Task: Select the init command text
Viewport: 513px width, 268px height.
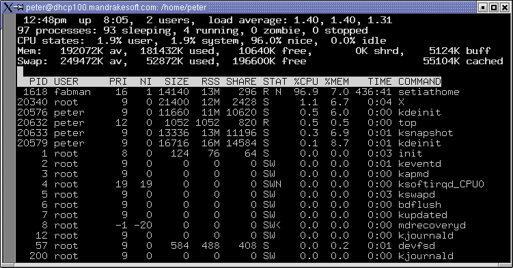Action: (x=411, y=153)
